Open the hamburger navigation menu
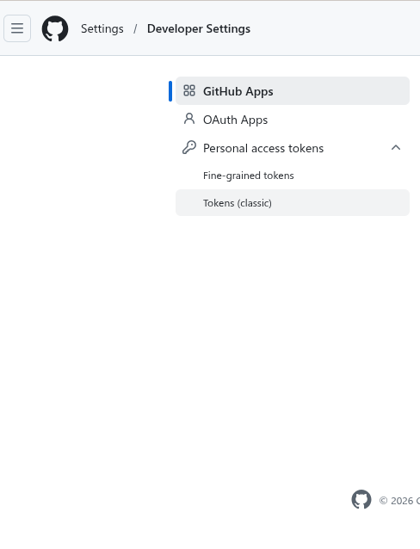 17,28
